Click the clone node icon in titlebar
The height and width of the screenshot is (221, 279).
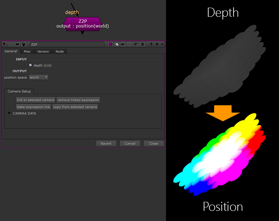(x=136, y=44)
